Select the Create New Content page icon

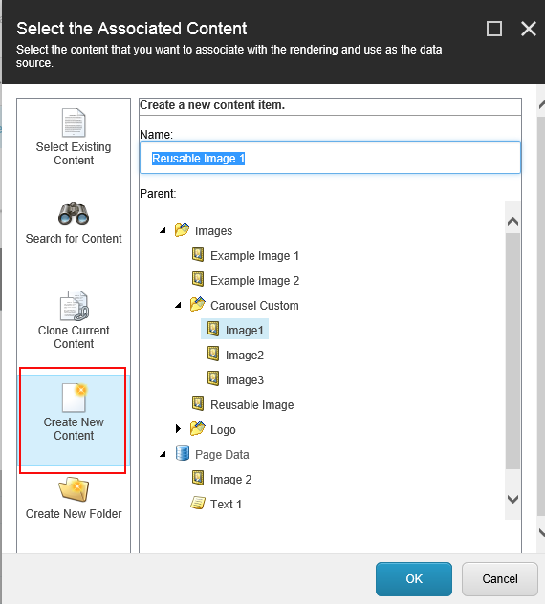click(75, 398)
